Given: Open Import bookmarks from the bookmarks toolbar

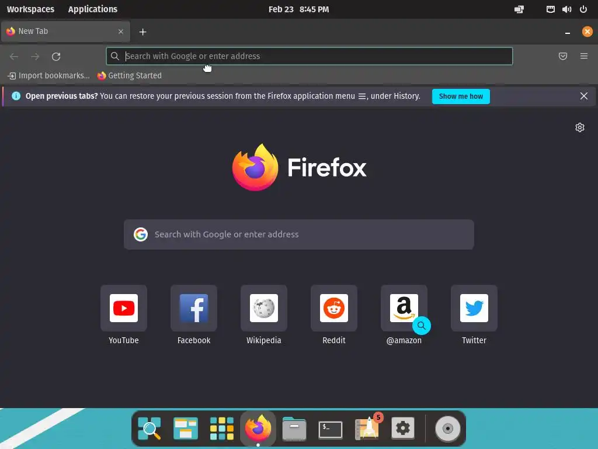Looking at the screenshot, I should 49,75.
